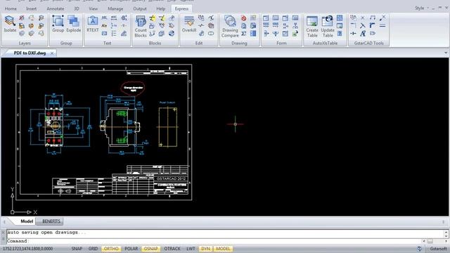450x253 pixels.
Task: Click the break-line icon in Edit panel
Action: pos(201,26)
